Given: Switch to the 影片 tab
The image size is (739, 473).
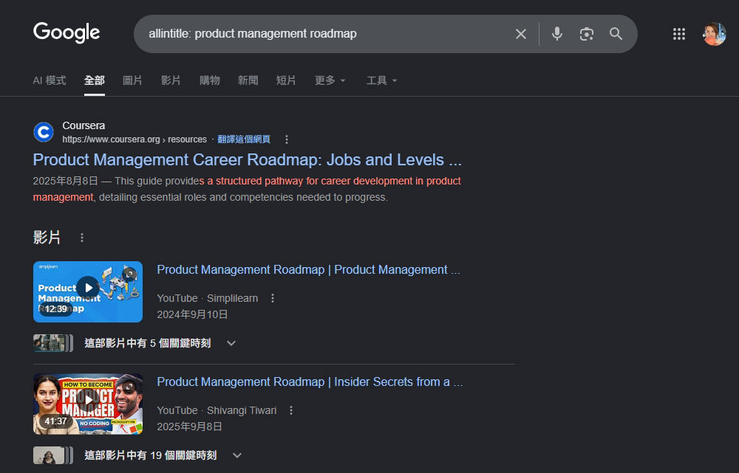Looking at the screenshot, I should [171, 80].
